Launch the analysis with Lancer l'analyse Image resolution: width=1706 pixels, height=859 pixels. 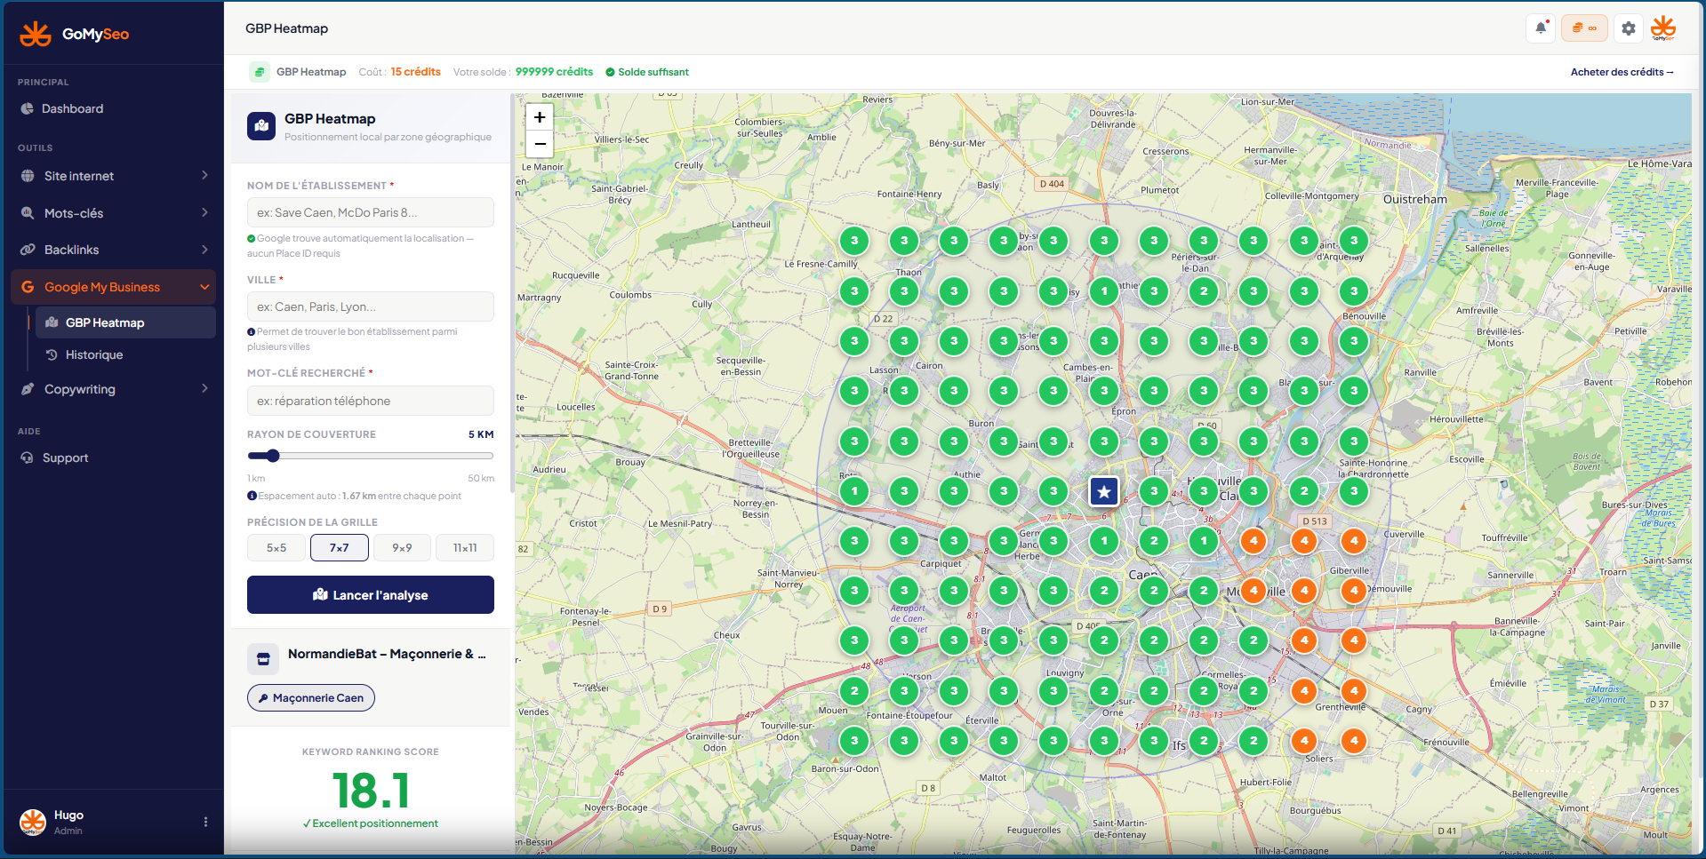(371, 595)
